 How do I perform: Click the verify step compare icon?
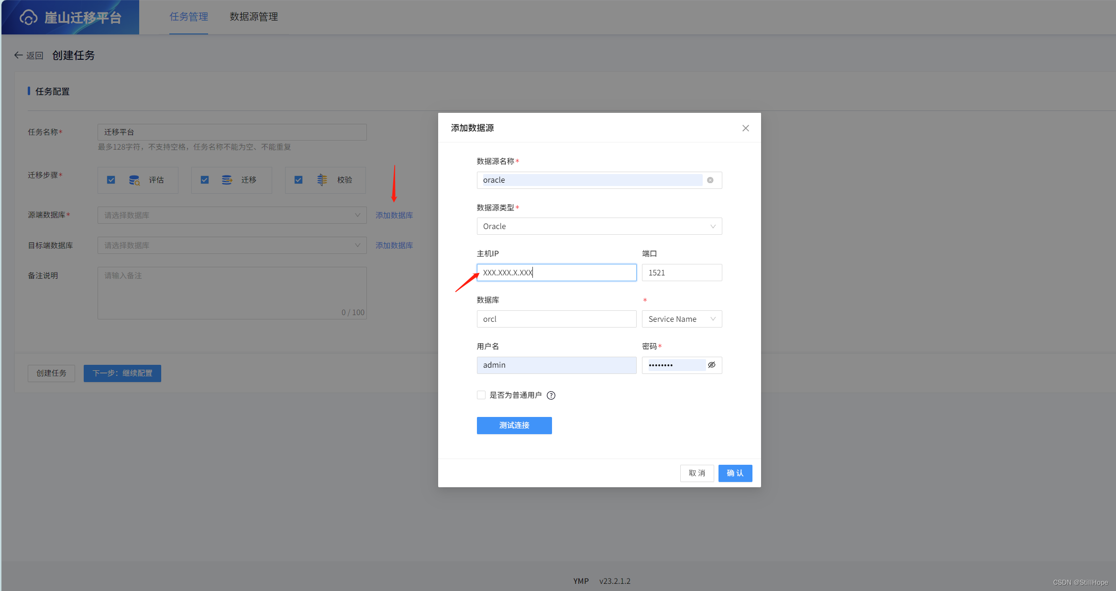[x=322, y=180]
